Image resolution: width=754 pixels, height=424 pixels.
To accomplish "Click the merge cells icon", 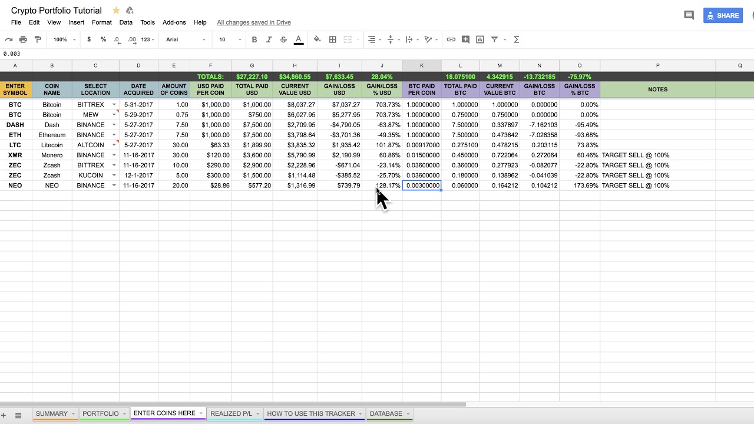I will (348, 39).
